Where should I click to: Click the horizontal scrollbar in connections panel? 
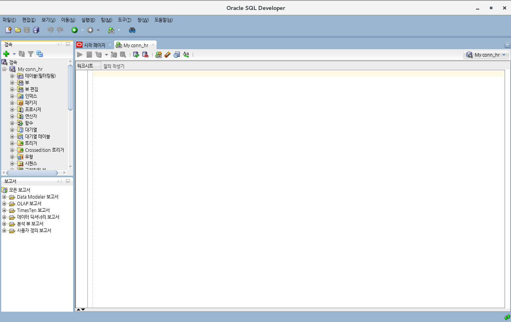point(32,172)
